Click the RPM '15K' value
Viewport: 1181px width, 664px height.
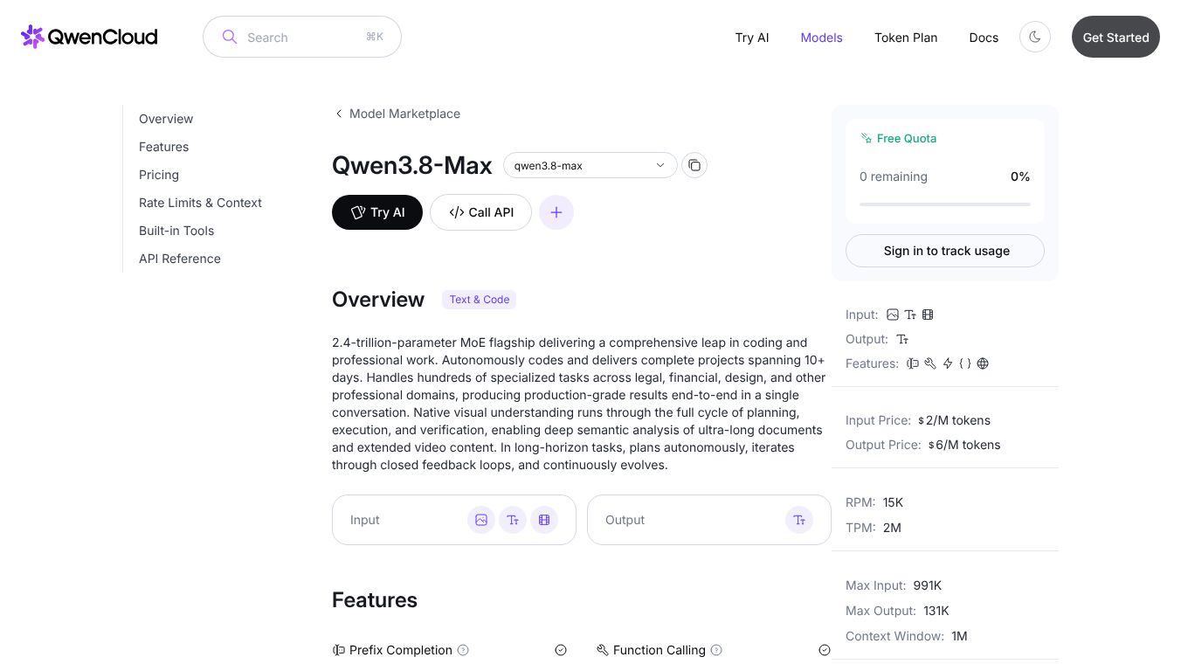893,502
